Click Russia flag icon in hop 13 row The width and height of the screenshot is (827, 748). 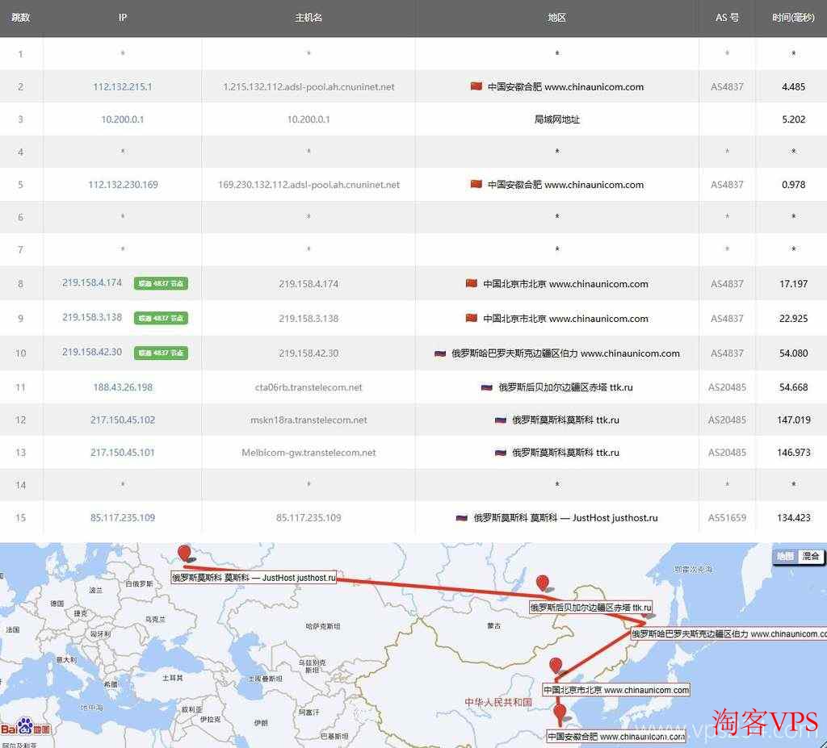tap(501, 453)
